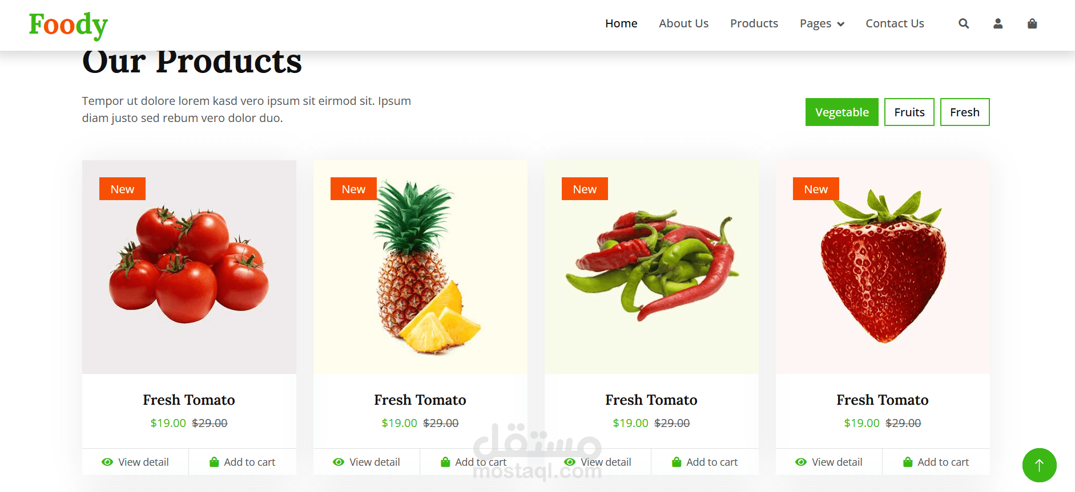Screen dimensions: 1075x492
Task: Open the shopping bag cart icon
Action: (x=1032, y=23)
